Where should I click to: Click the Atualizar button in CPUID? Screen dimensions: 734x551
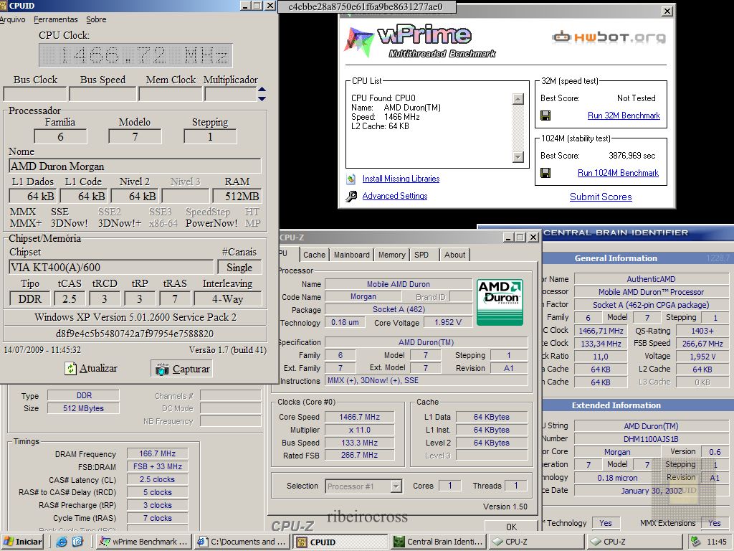[91, 368]
